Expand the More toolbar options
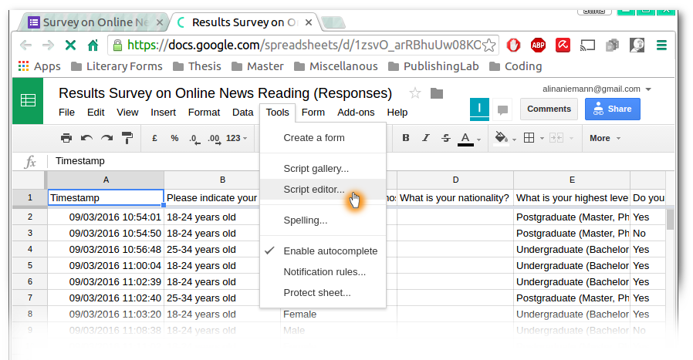 (x=605, y=138)
